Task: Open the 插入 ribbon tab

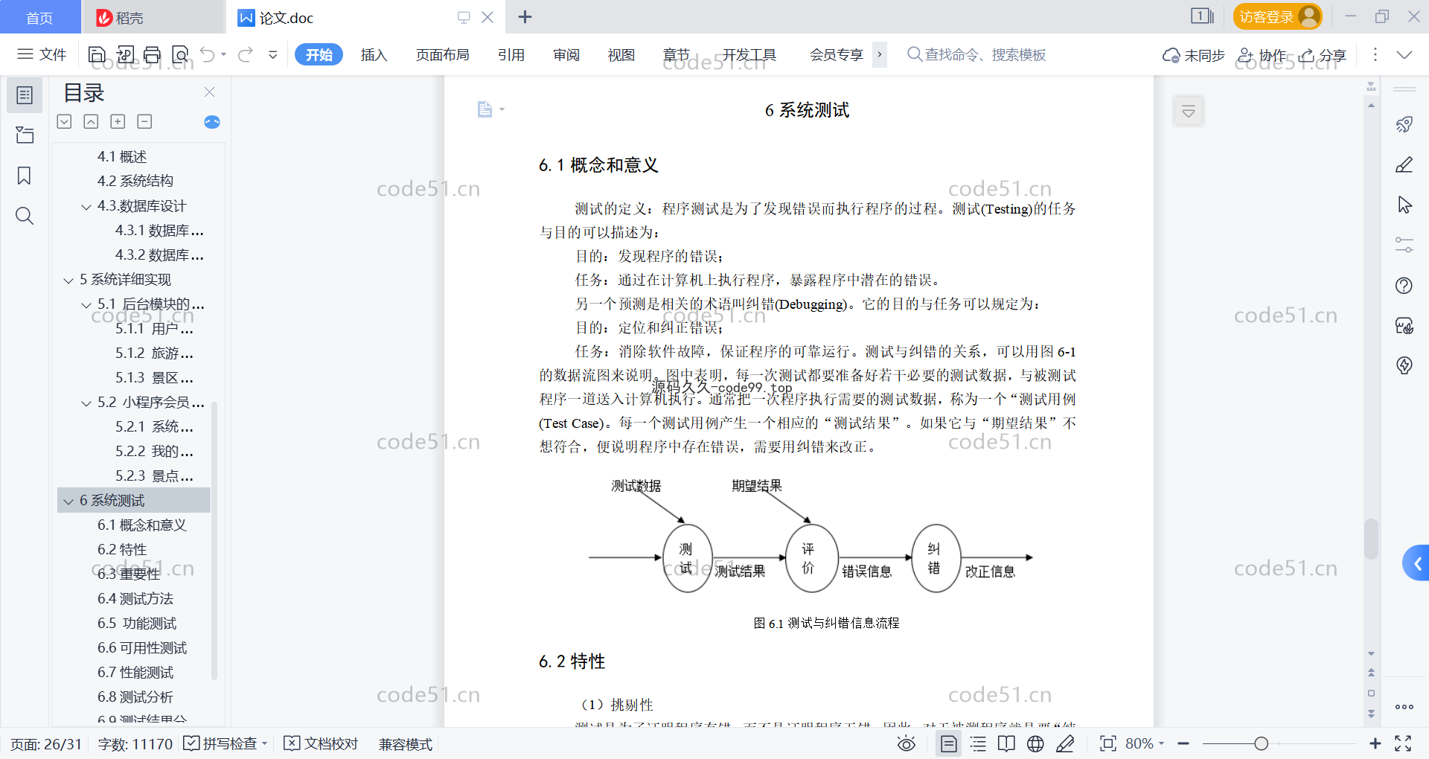Action: [374, 54]
